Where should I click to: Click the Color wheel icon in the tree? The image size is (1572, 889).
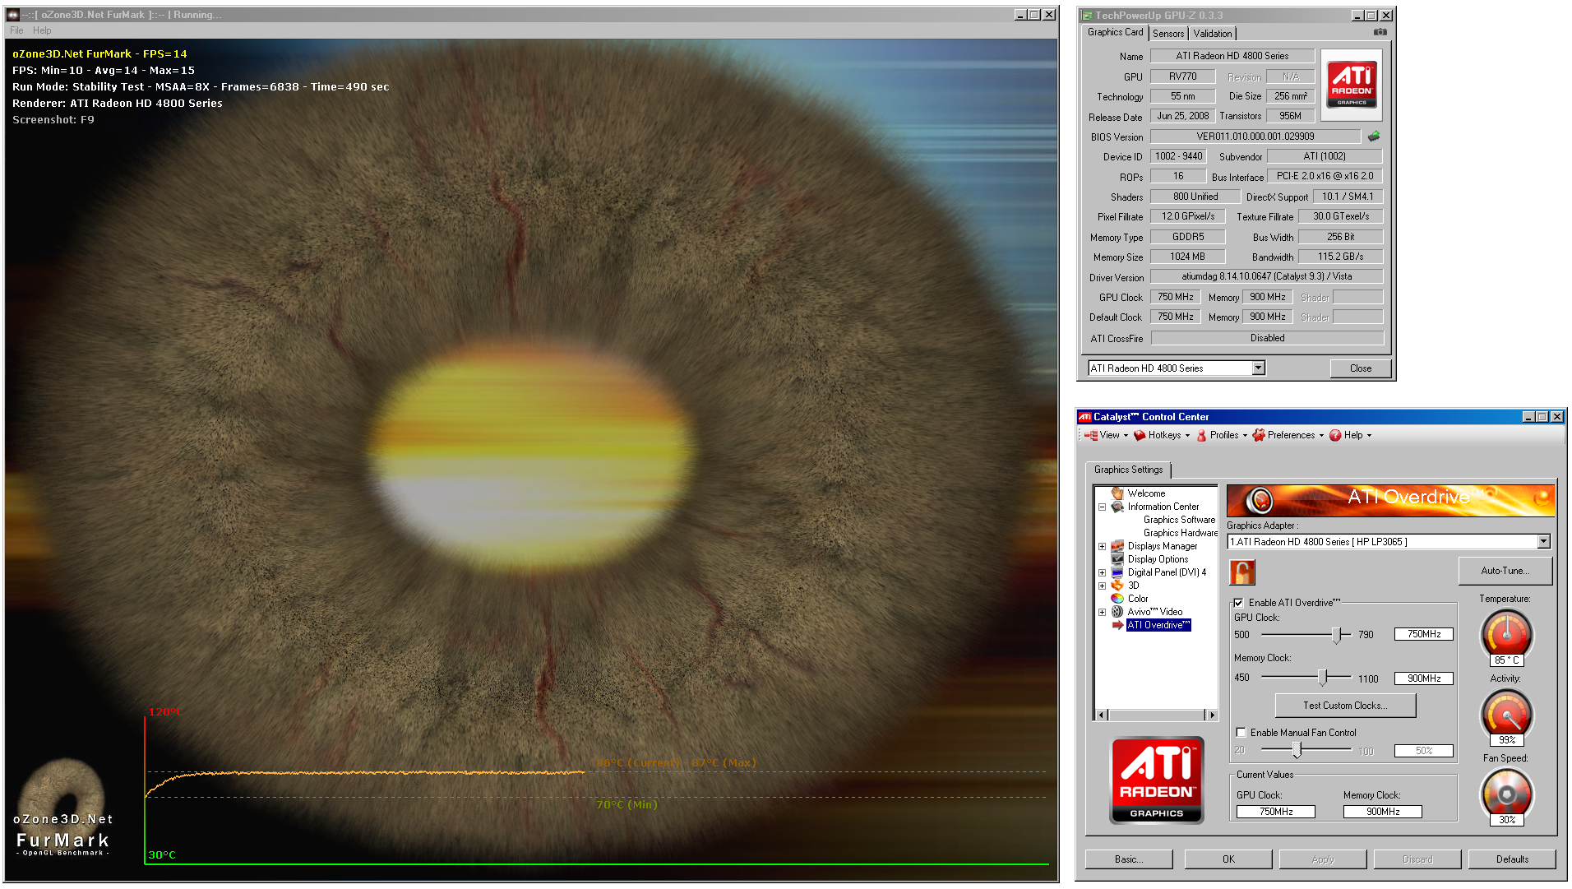click(1117, 599)
